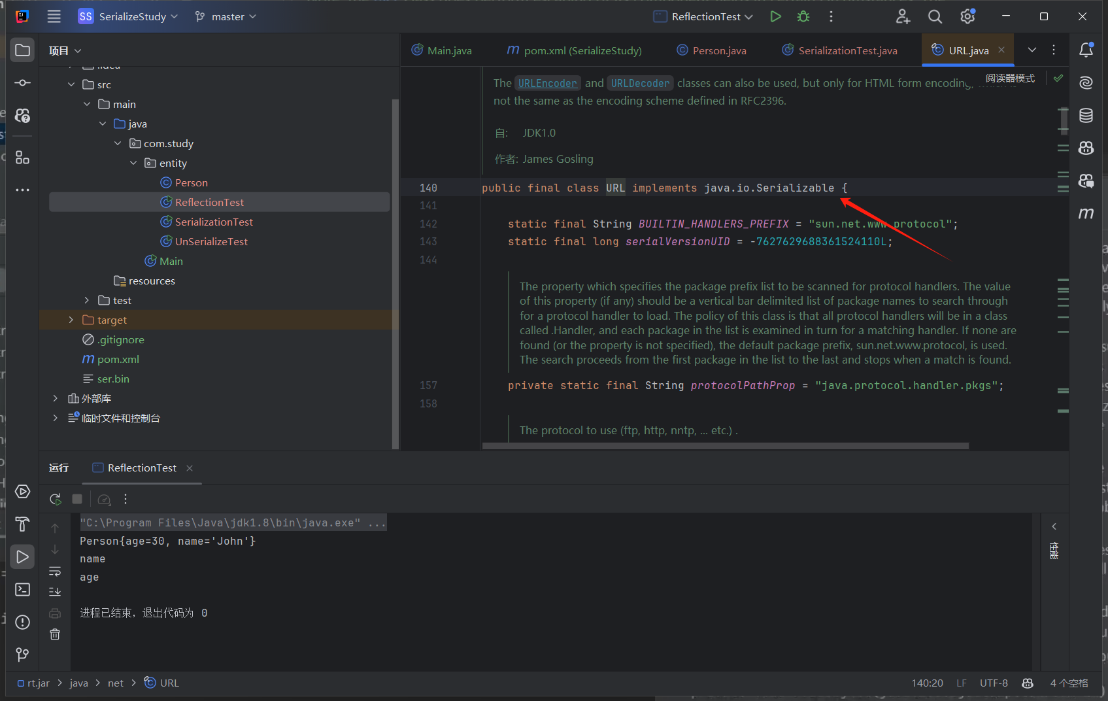Close the ReflectionTest run tab
This screenshot has width=1108, height=701.
tap(190, 468)
